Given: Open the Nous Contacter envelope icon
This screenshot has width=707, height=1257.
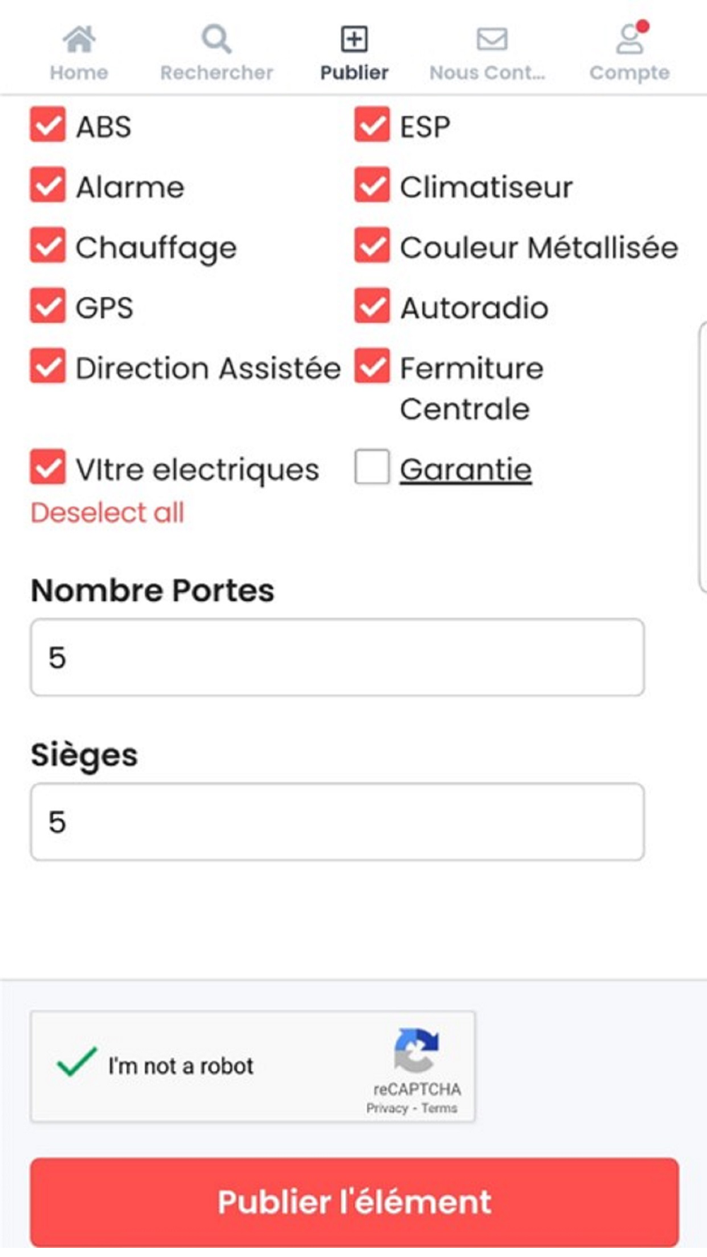Looking at the screenshot, I should coord(492,39).
